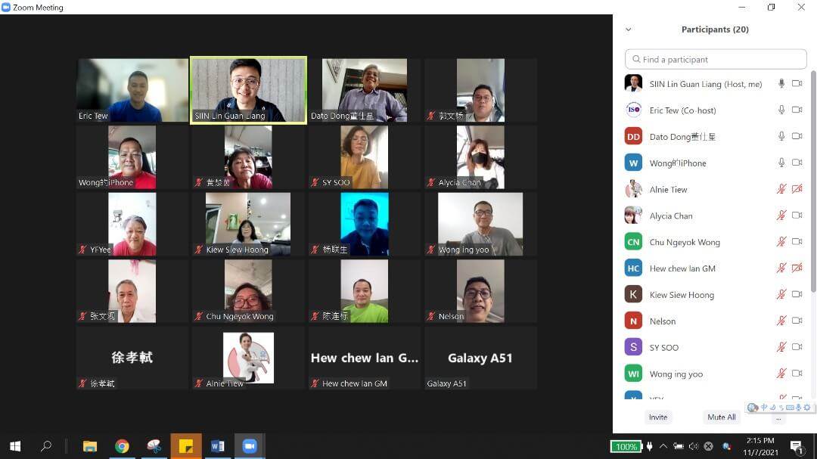The image size is (817, 459).
Task: Open Sticky Notes from the taskbar
Action: click(185, 446)
